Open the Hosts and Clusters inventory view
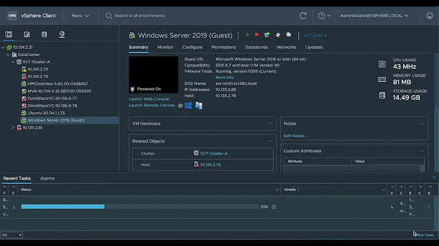The image size is (439, 246). tap(9, 34)
